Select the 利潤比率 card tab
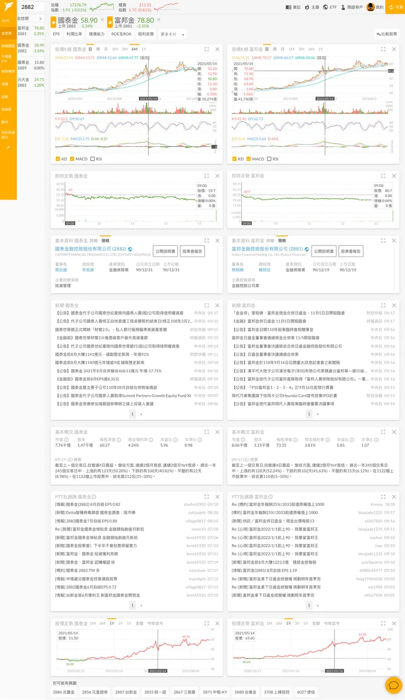Screen dimensions: 405x700 (x=74, y=34)
